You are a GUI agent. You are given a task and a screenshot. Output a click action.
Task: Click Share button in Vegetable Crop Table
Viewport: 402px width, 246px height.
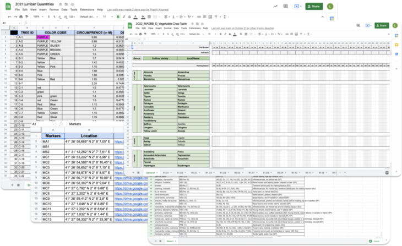381,25
